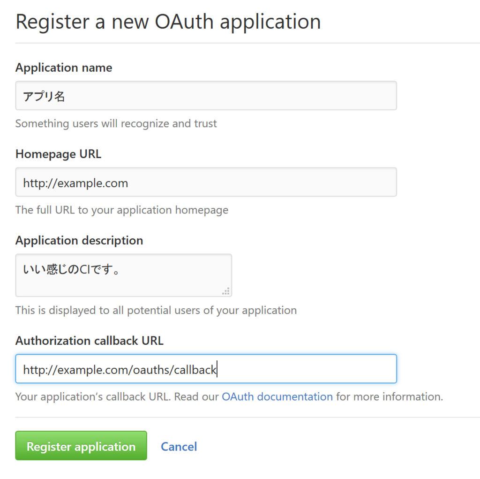Focus the Homepage URL text field

coord(206,182)
